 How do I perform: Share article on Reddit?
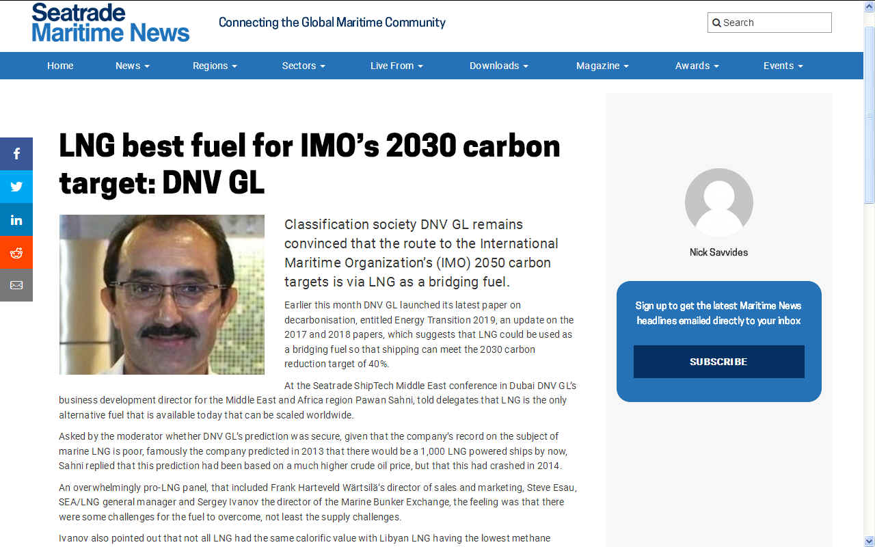click(x=16, y=252)
